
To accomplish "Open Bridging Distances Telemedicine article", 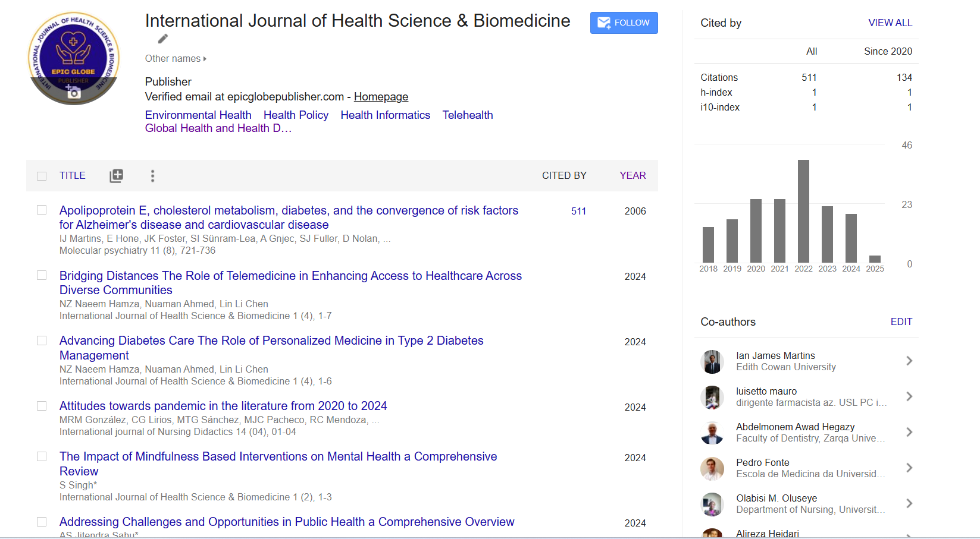I will [x=290, y=283].
